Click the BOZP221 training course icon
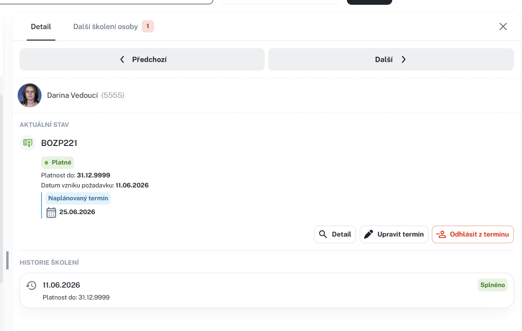Screen dimensions: 522x331 coord(28,143)
